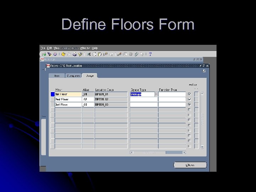This screenshot has height=192, width=256.
Task: Click the Clear Record toolbar icon
Action: (x=105, y=54)
